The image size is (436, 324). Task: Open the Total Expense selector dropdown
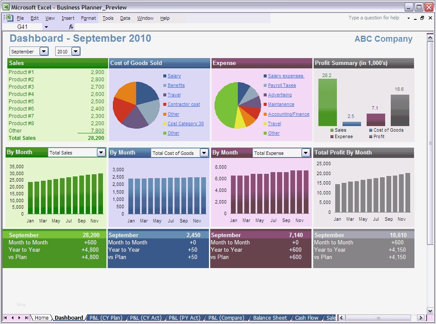point(305,152)
